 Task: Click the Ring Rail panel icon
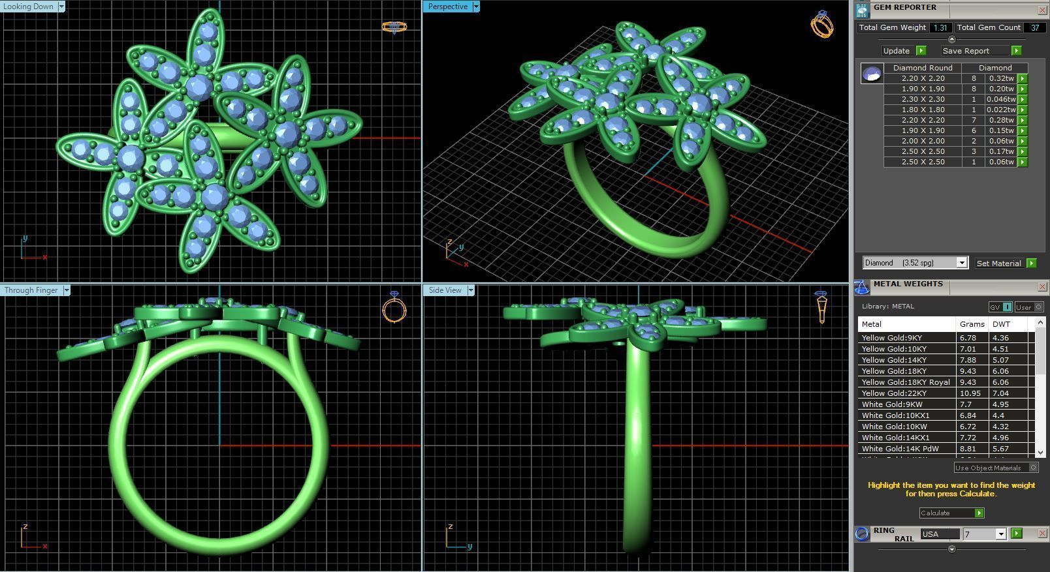coord(862,534)
